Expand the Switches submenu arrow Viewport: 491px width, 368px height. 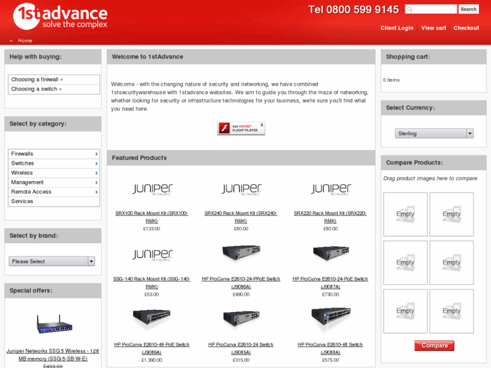pos(97,163)
